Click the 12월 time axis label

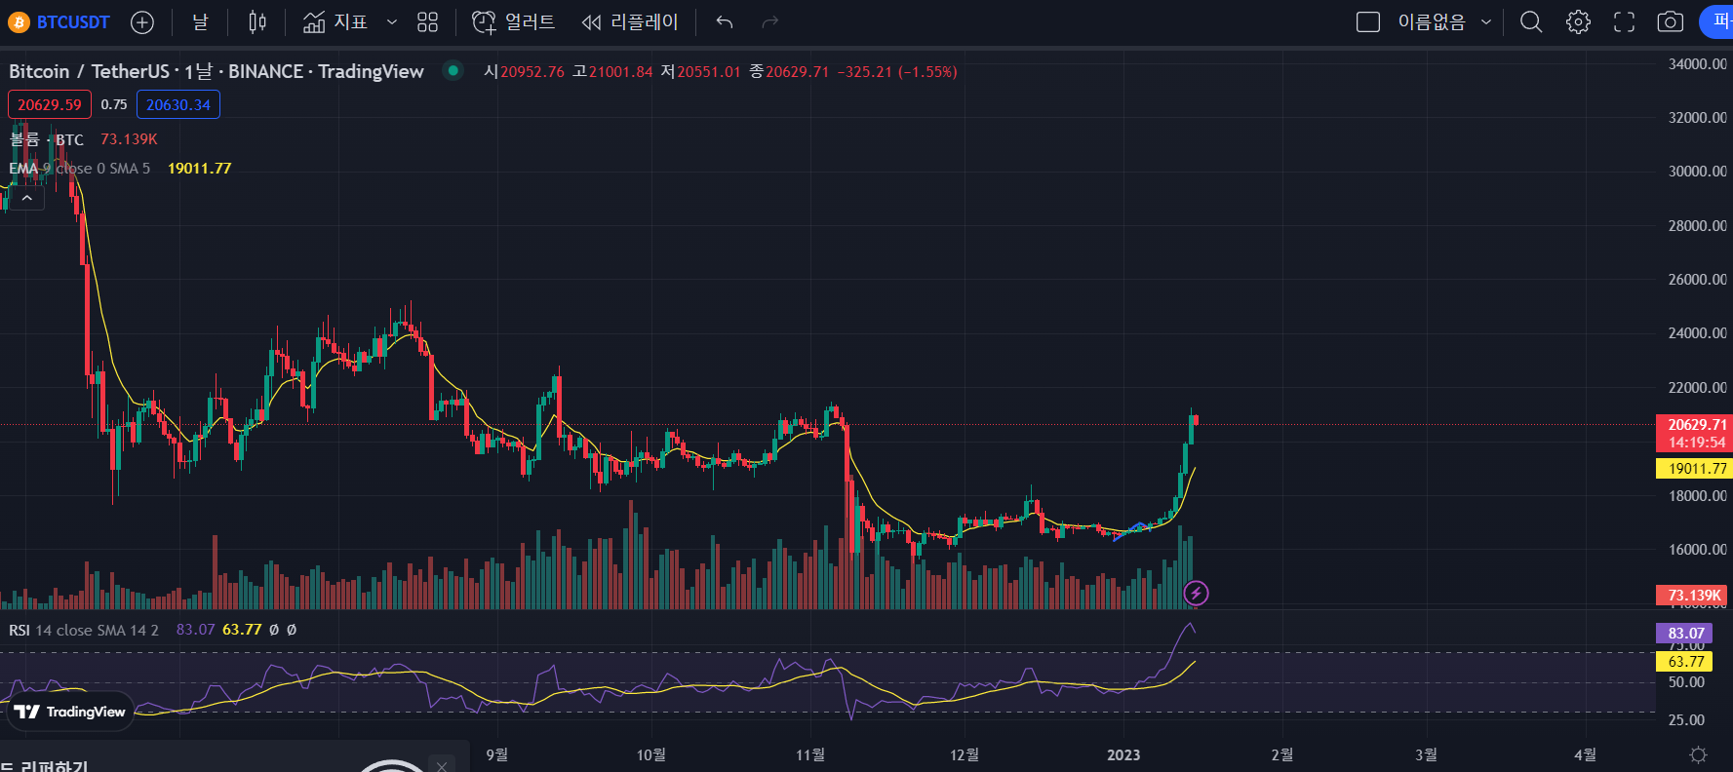965,755
